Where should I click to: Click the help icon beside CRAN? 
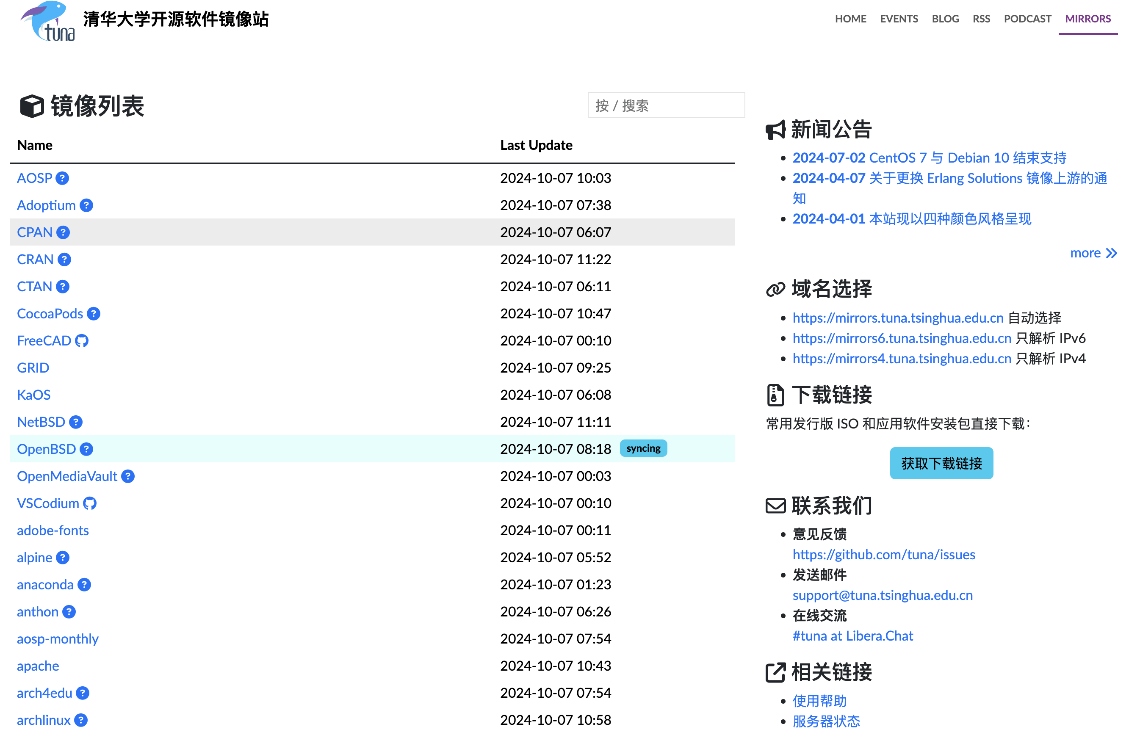point(64,260)
